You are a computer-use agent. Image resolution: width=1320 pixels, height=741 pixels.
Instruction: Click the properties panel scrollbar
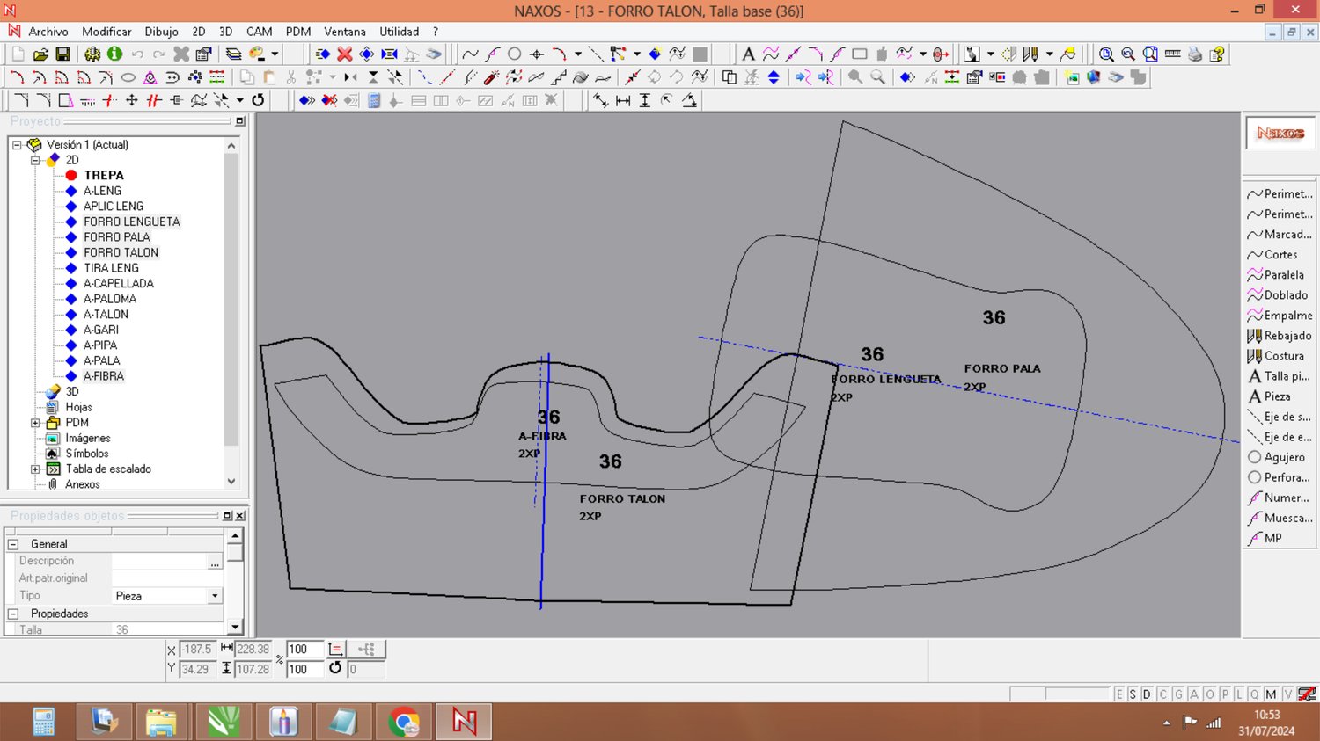[235, 581]
